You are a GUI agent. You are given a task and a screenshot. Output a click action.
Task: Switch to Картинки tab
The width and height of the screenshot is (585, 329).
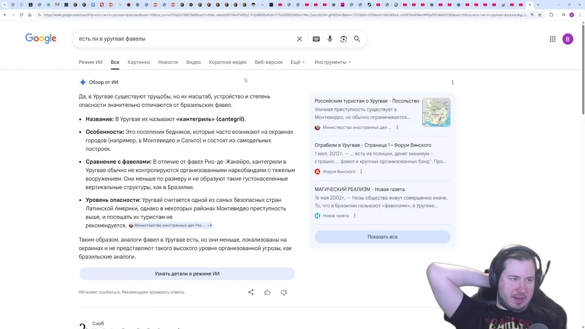tap(138, 62)
